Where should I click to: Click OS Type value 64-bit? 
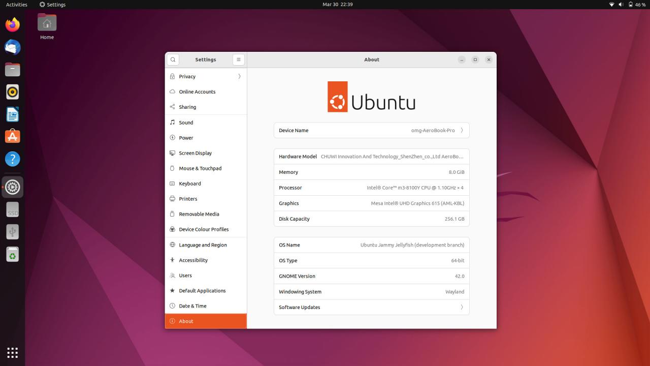coord(458,260)
